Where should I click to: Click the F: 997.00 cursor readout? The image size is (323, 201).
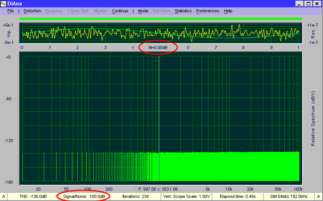tap(158, 189)
